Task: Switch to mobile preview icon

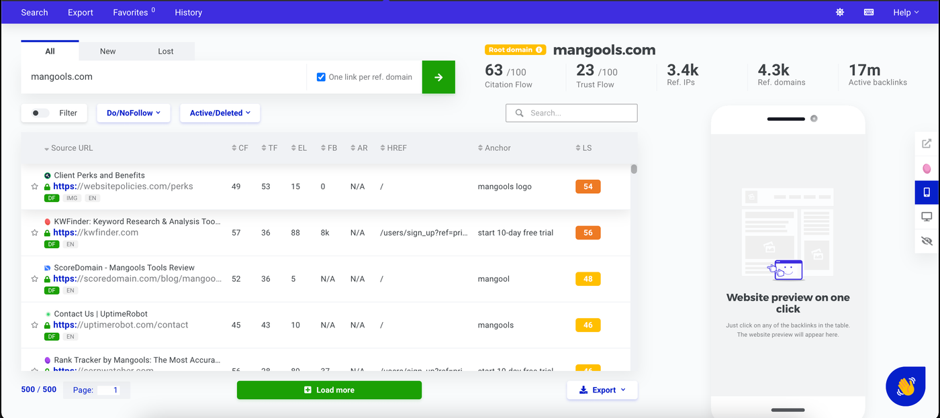Action: (927, 193)
